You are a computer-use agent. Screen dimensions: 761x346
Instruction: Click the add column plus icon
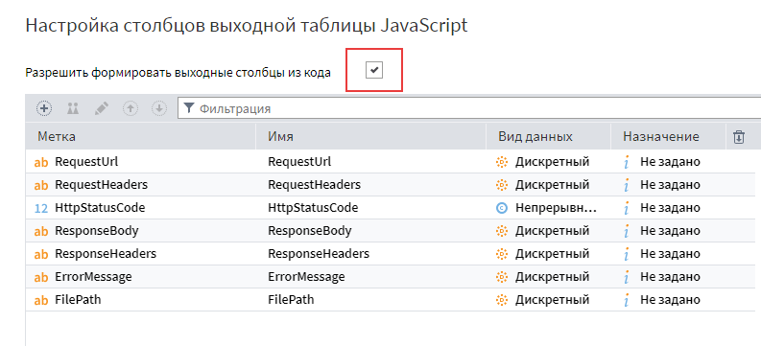pos(45,108)
